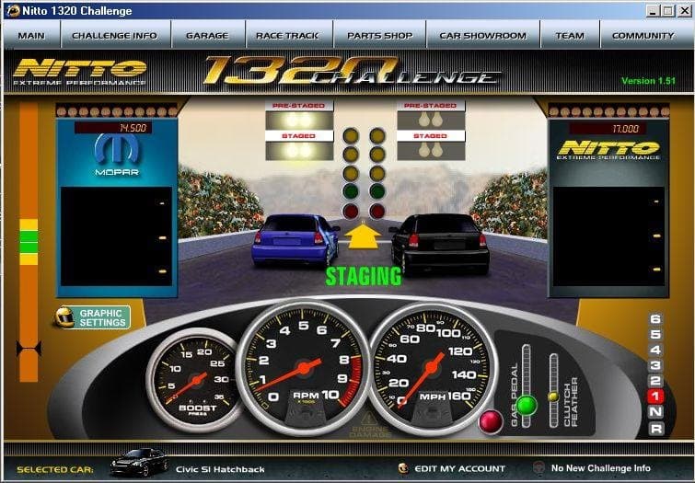
Task: Click the blue hatchback car
Action: pyautogui.click(x=295, y=241)
